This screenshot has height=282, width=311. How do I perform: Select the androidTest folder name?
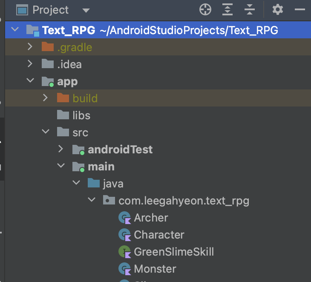tap(120, 150)
